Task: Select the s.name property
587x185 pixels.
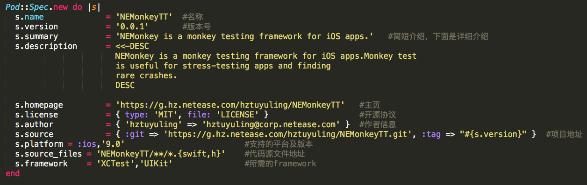Action: [x=29, y=17]
